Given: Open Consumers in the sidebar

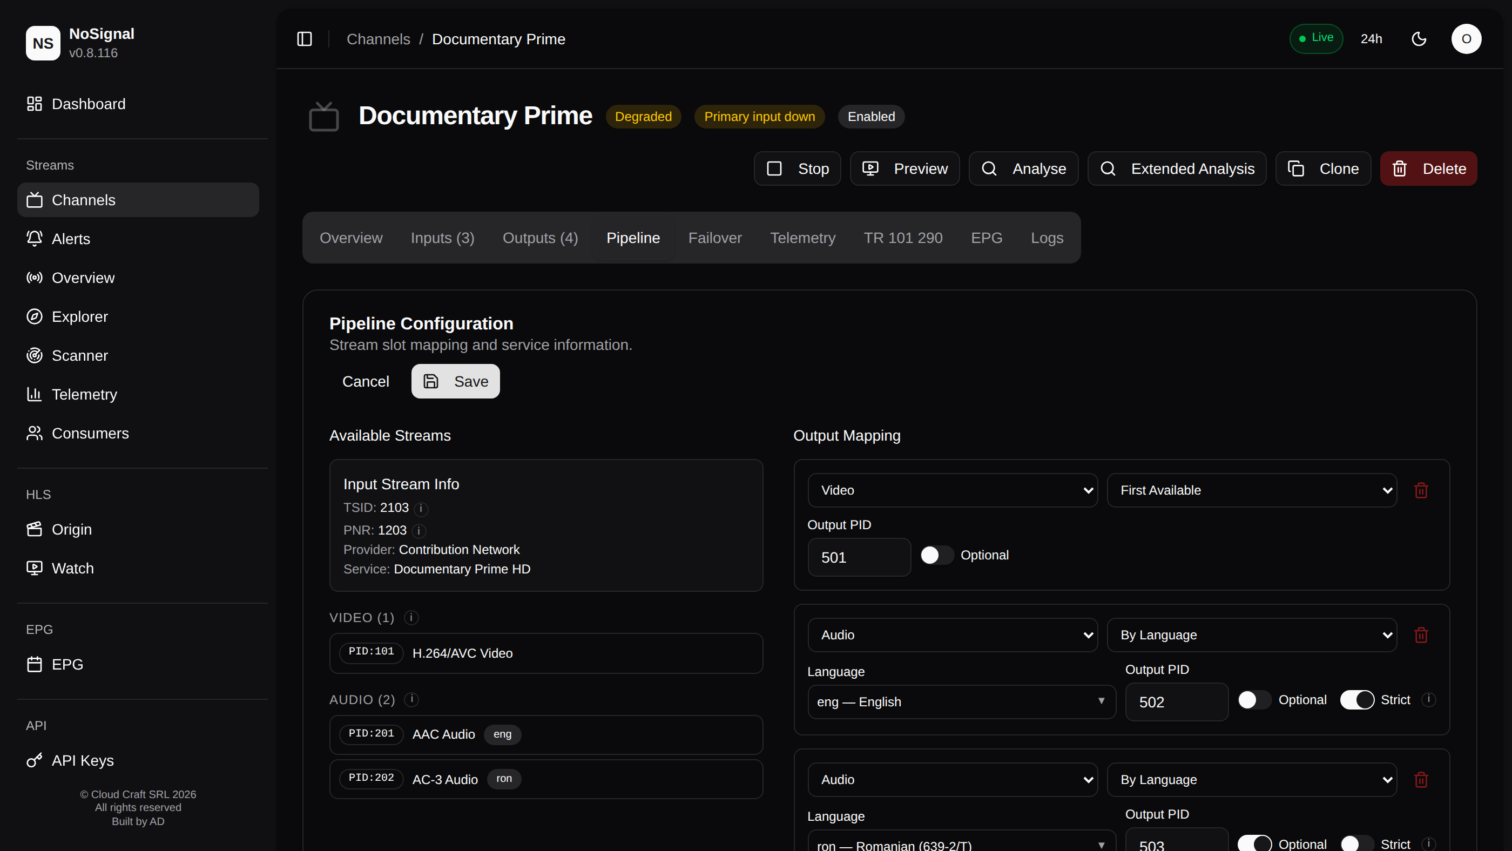Looking at the screenshot, I should click(138, 433).
